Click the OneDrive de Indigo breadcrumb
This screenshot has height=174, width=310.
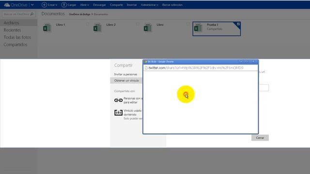click(79, 14)
